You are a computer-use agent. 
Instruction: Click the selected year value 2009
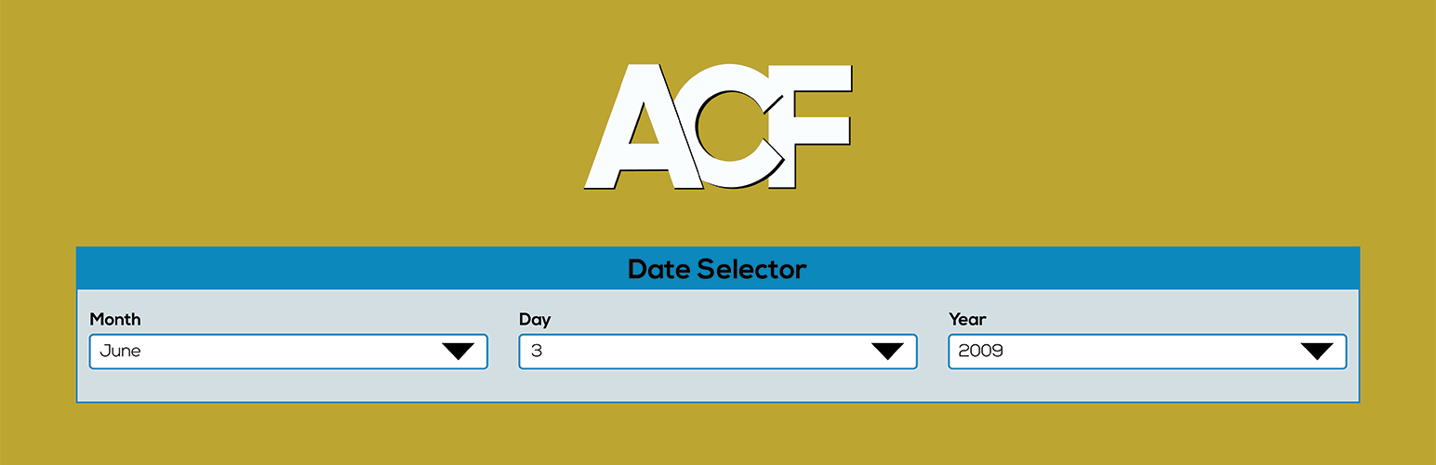980,352
